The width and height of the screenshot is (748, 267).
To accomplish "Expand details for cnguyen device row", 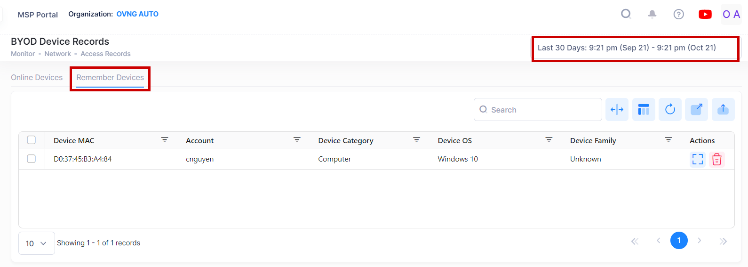I will coord(697,160).
